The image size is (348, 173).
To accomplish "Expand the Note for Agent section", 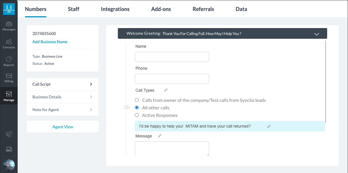I will click(x=63, y=110).
